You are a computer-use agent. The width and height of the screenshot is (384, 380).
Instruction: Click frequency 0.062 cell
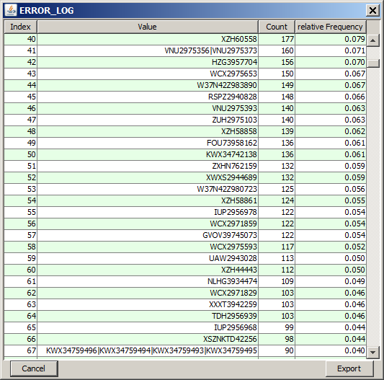pos(331,131)
